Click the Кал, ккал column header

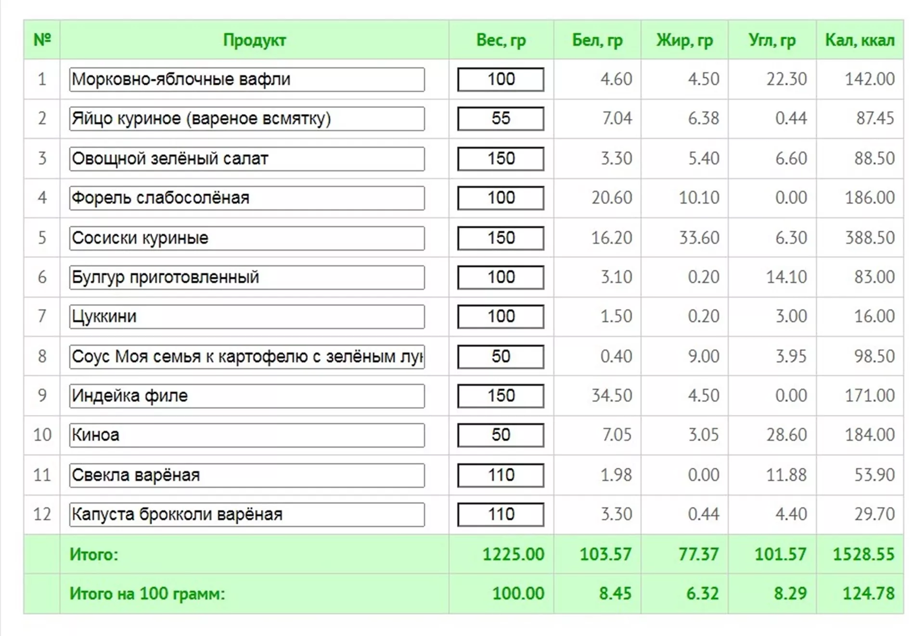click(x=860, y=40)
